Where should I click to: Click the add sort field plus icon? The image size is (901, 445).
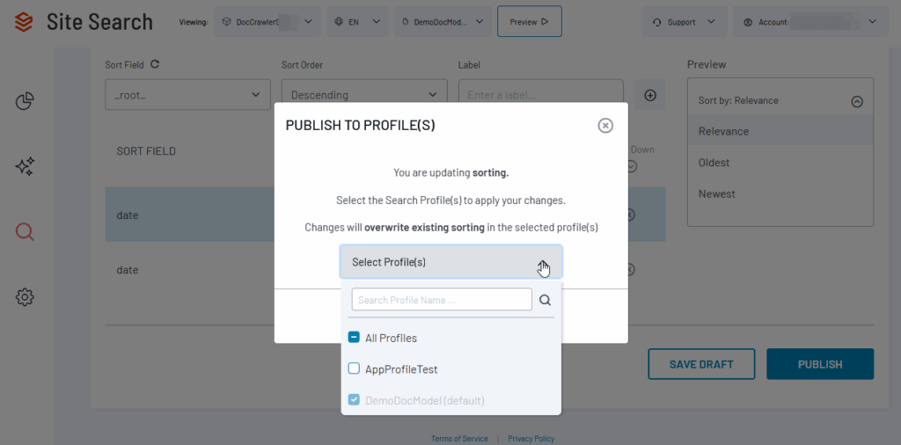pos(650,95)
